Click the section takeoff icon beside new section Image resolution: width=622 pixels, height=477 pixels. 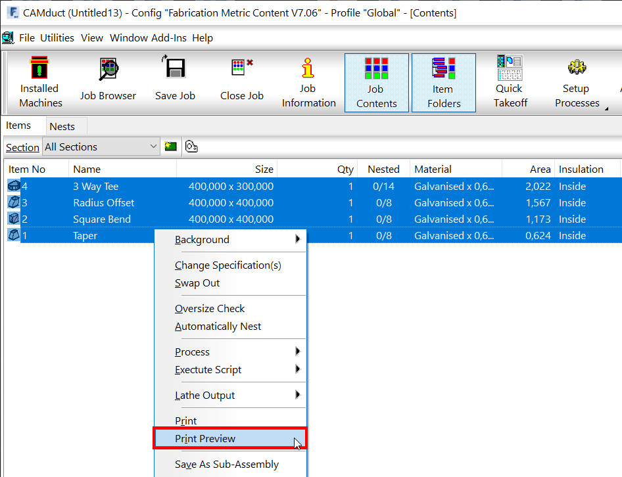(x=191, y=147)
